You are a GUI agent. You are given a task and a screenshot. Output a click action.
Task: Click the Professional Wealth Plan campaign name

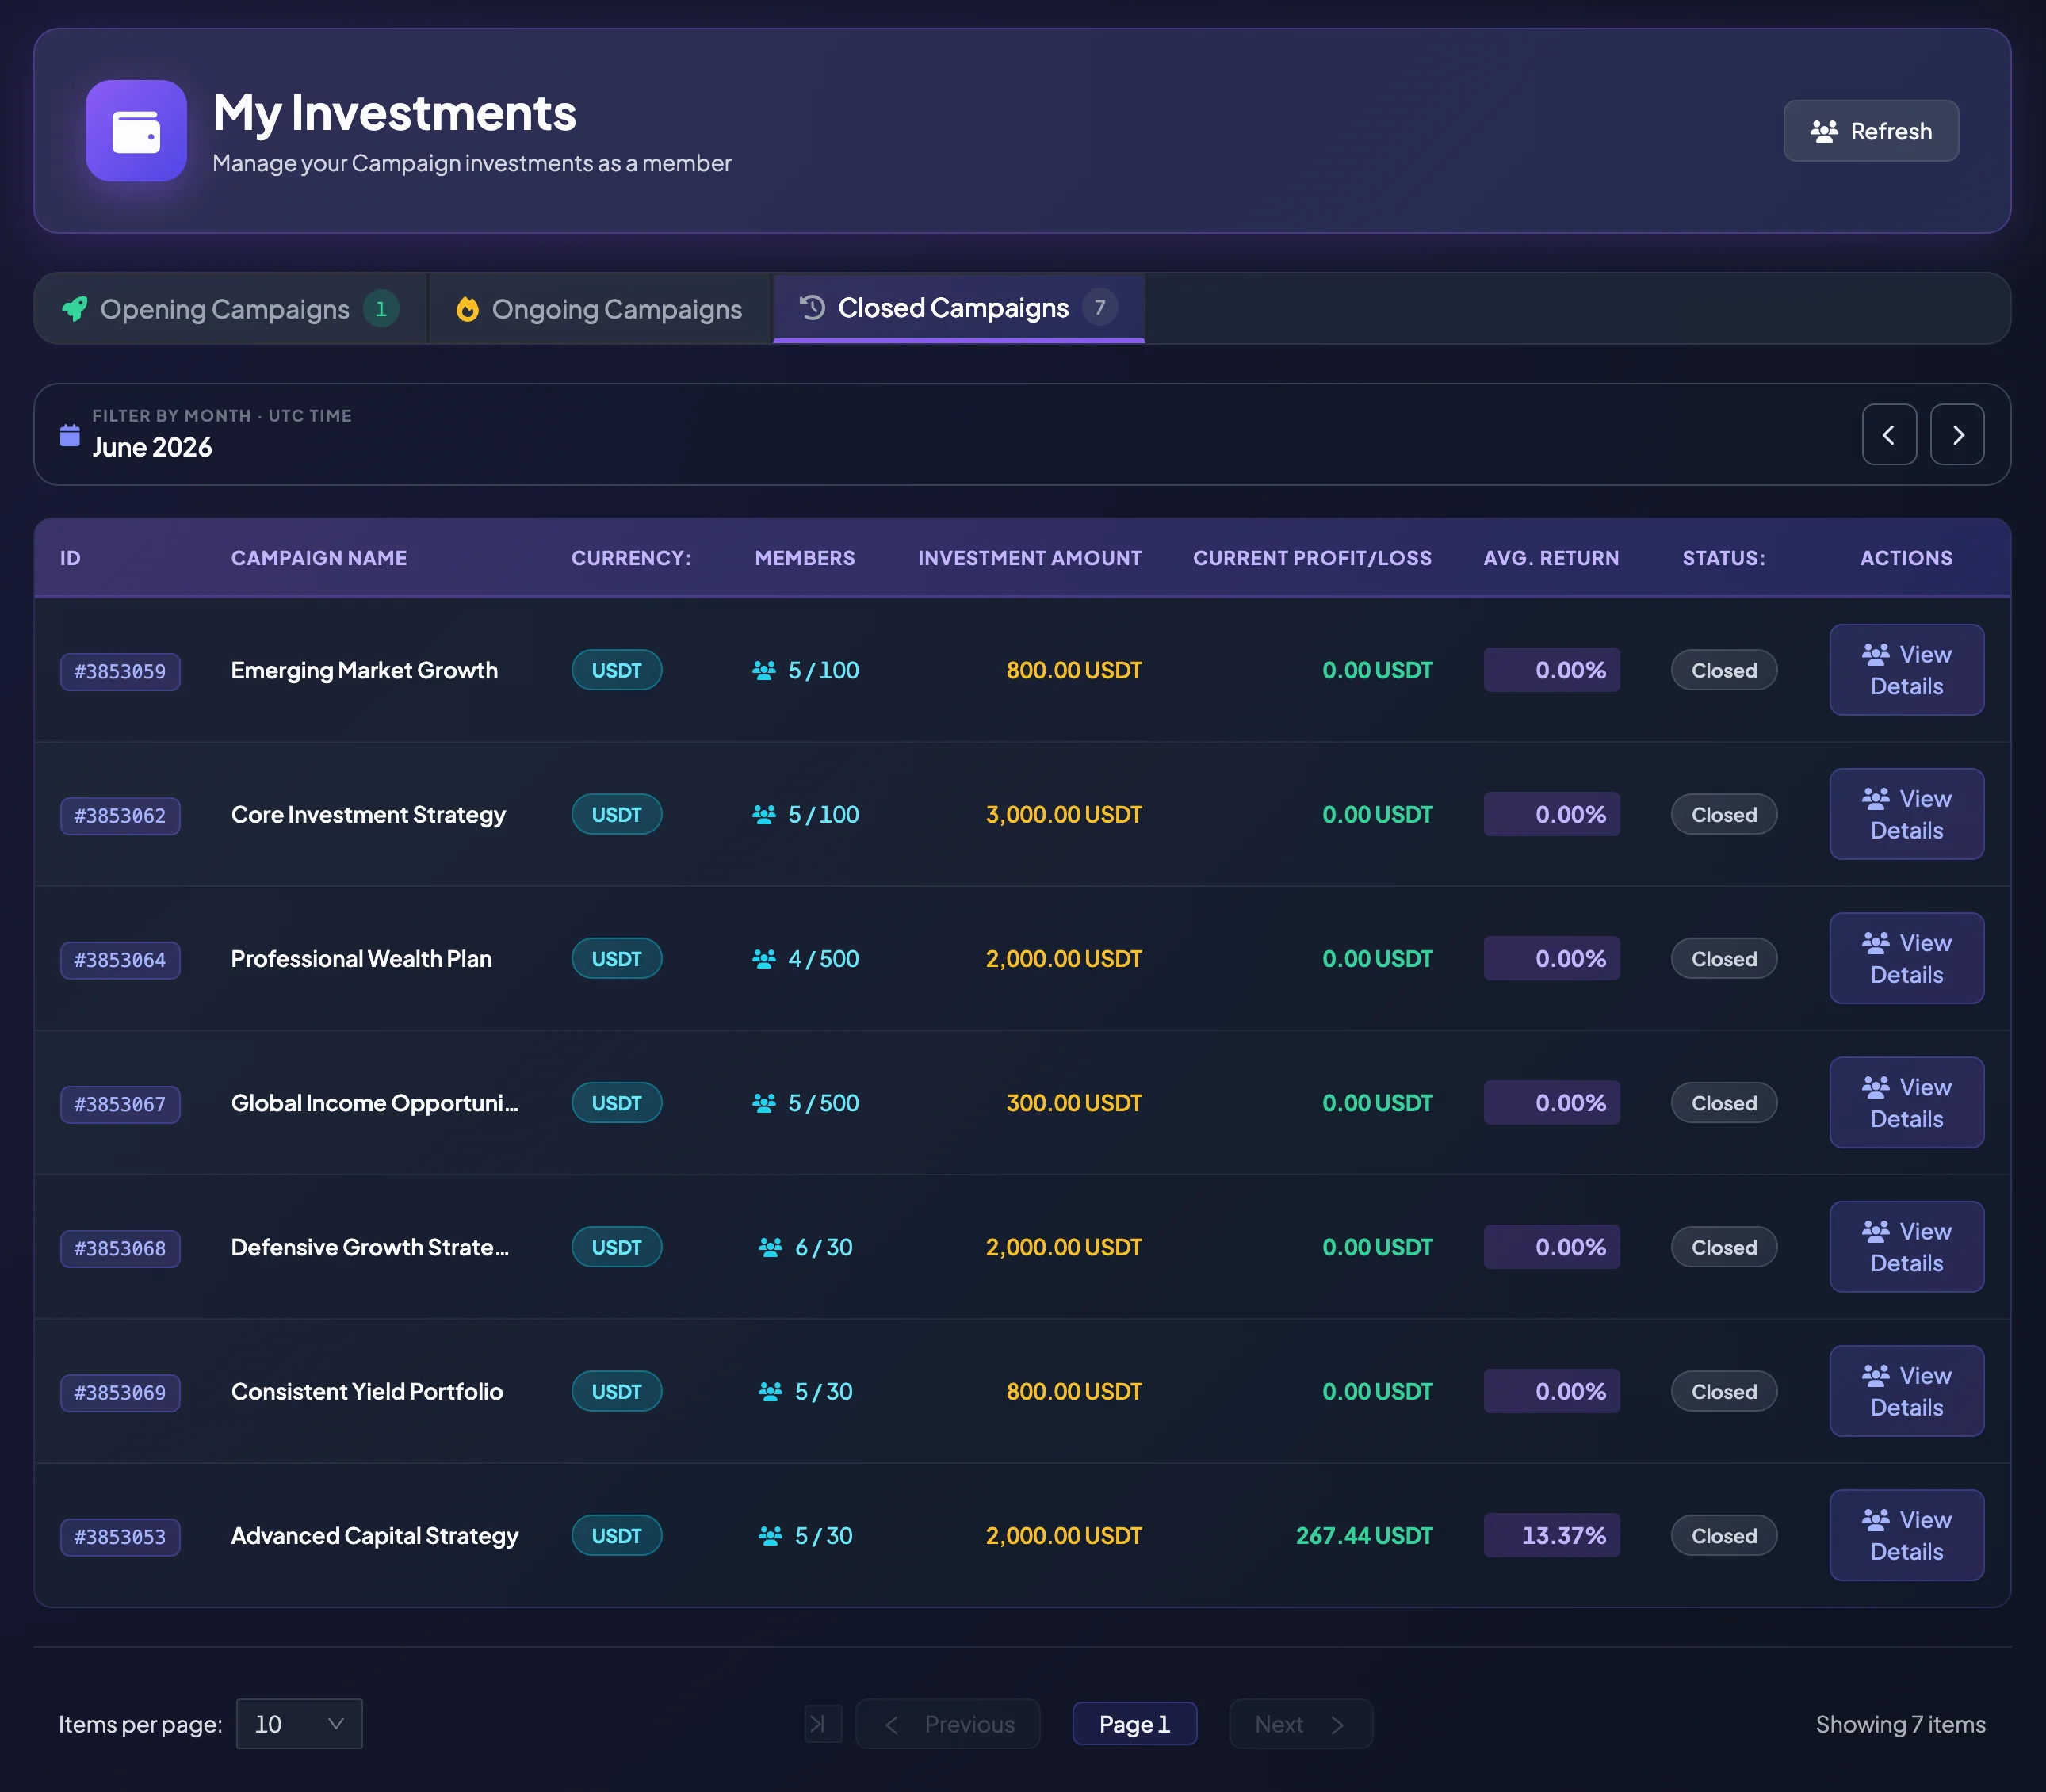pos(361,958)
